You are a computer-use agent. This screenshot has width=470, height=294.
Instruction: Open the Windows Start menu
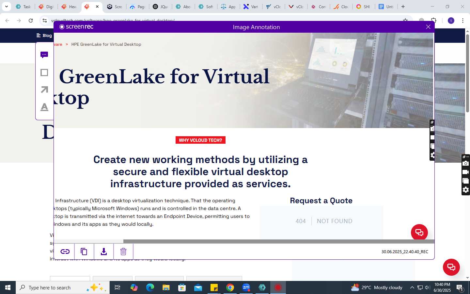pos(8,287)
